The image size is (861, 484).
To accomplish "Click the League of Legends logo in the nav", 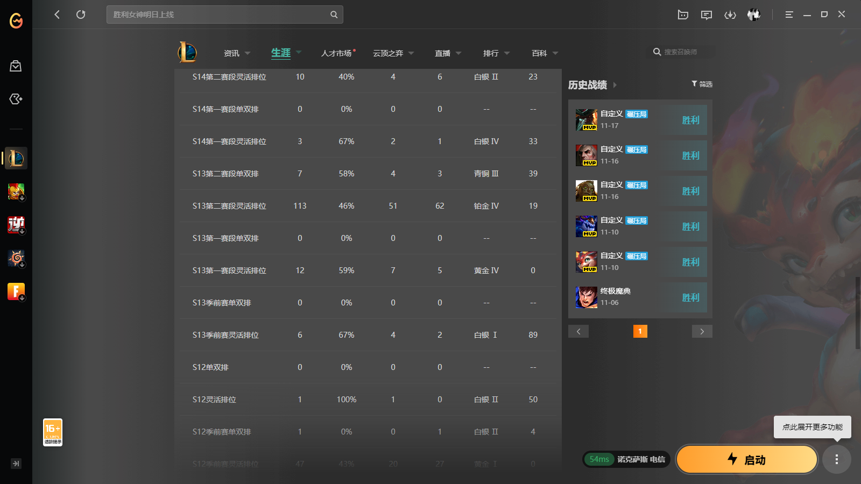I will (187, 52).
